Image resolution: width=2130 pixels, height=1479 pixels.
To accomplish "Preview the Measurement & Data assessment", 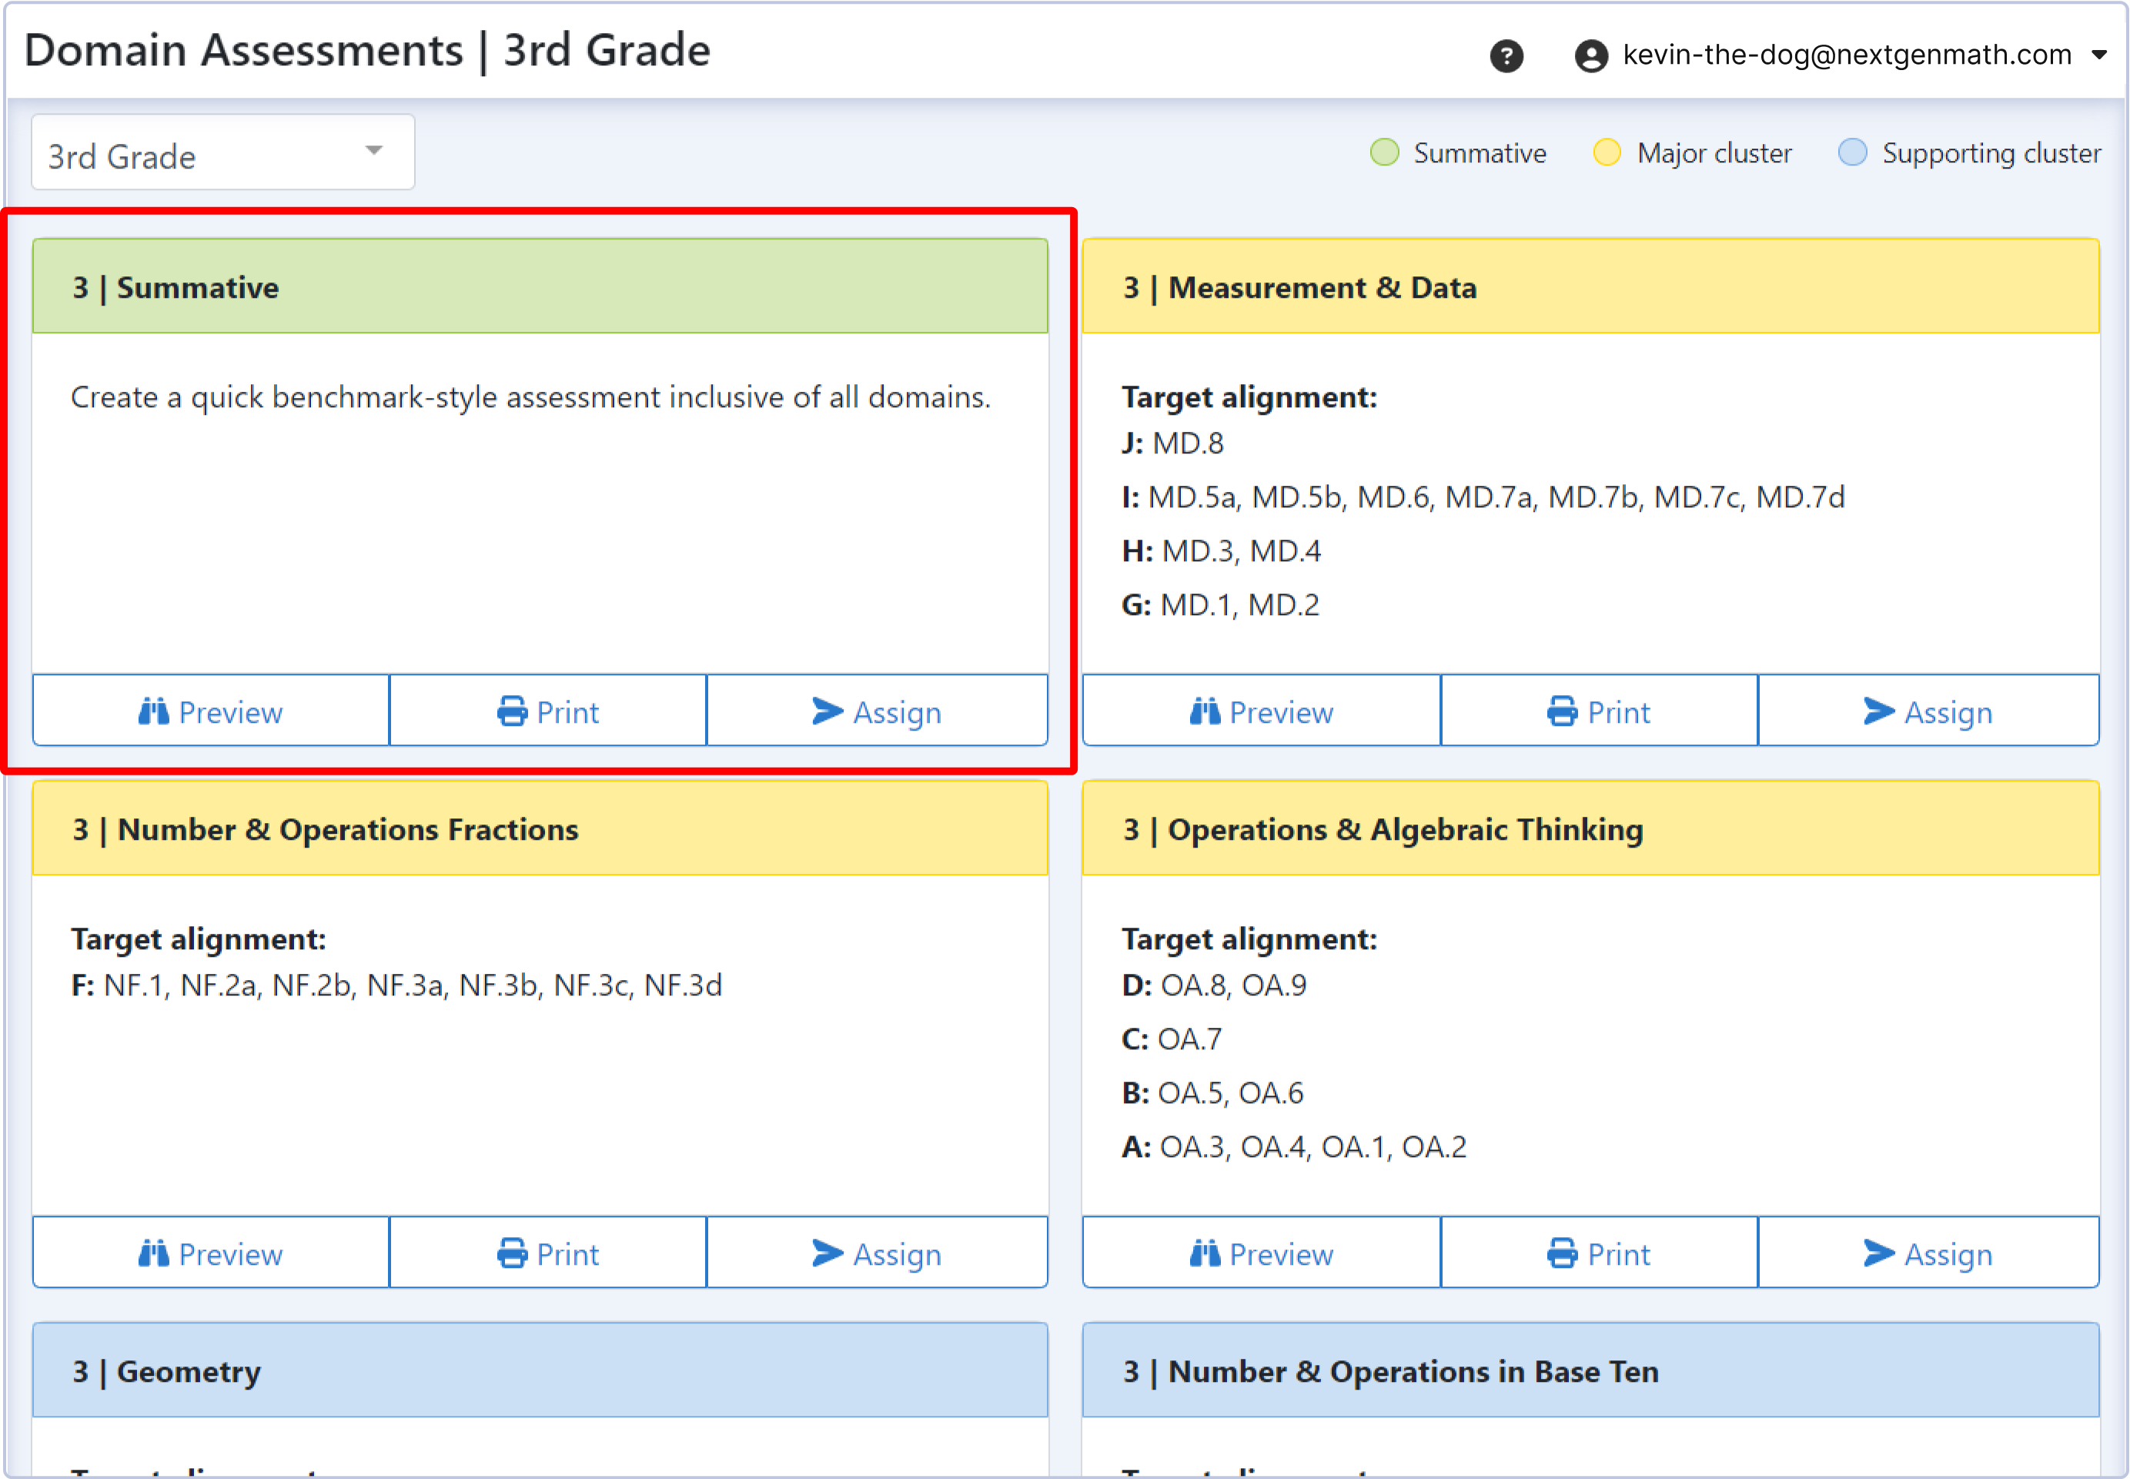I will 1261,711.
